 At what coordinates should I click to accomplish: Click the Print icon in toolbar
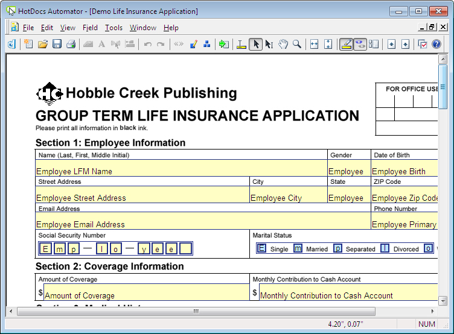(71, 44)
